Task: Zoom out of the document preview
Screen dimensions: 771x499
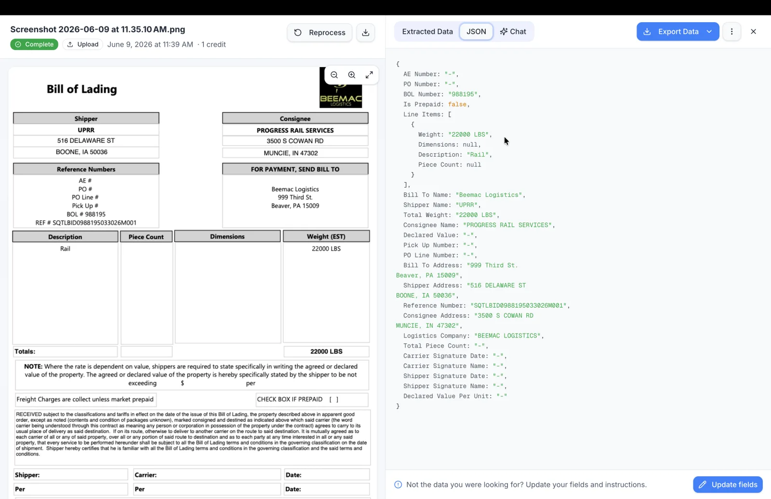Action: (x=334, y=75)
